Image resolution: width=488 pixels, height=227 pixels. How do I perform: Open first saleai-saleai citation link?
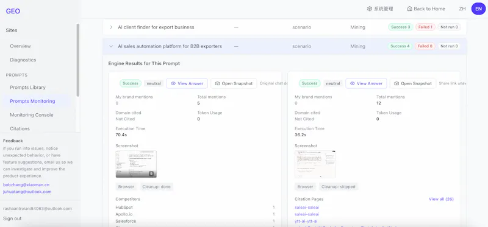pos(307,207)
